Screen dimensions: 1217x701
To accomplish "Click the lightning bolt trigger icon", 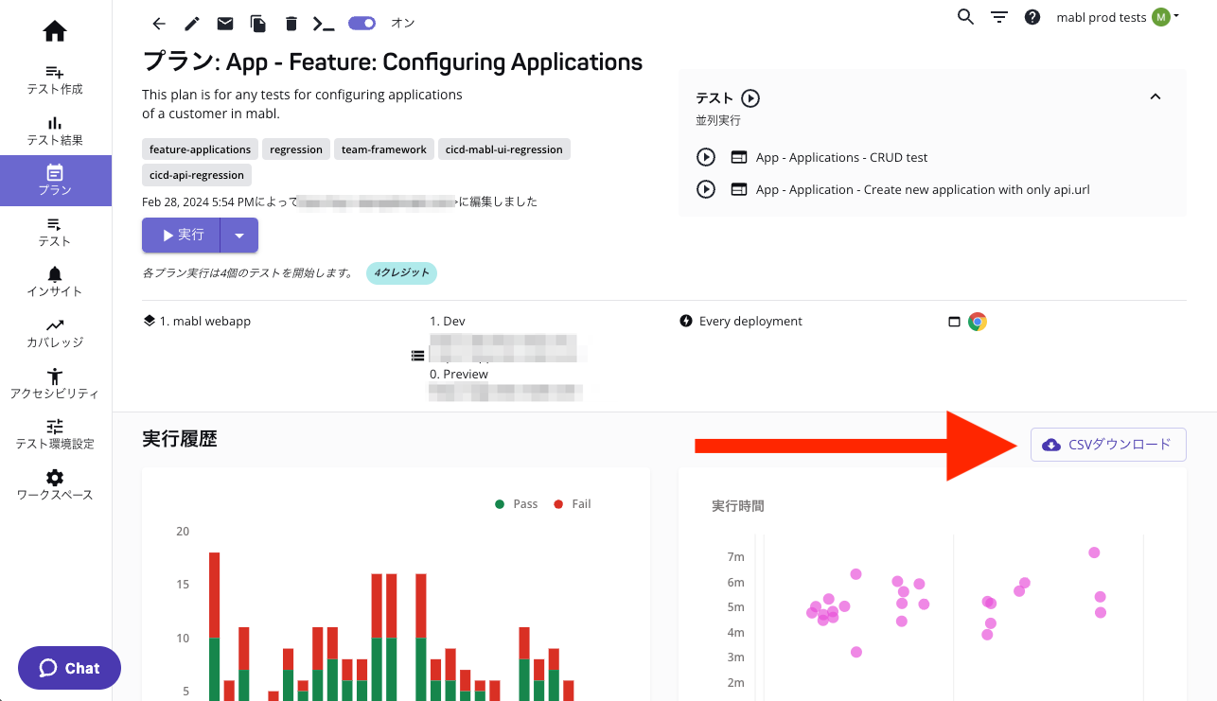I will 686,321.
